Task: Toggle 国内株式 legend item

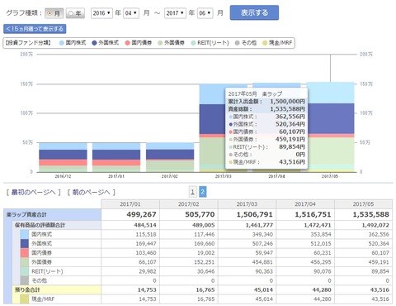Action: coord(73,43)
